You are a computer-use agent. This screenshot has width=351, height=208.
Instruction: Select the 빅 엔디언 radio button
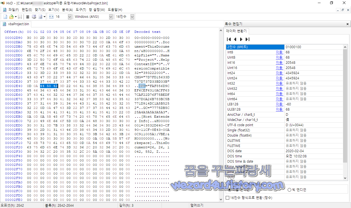pos(290,190)
